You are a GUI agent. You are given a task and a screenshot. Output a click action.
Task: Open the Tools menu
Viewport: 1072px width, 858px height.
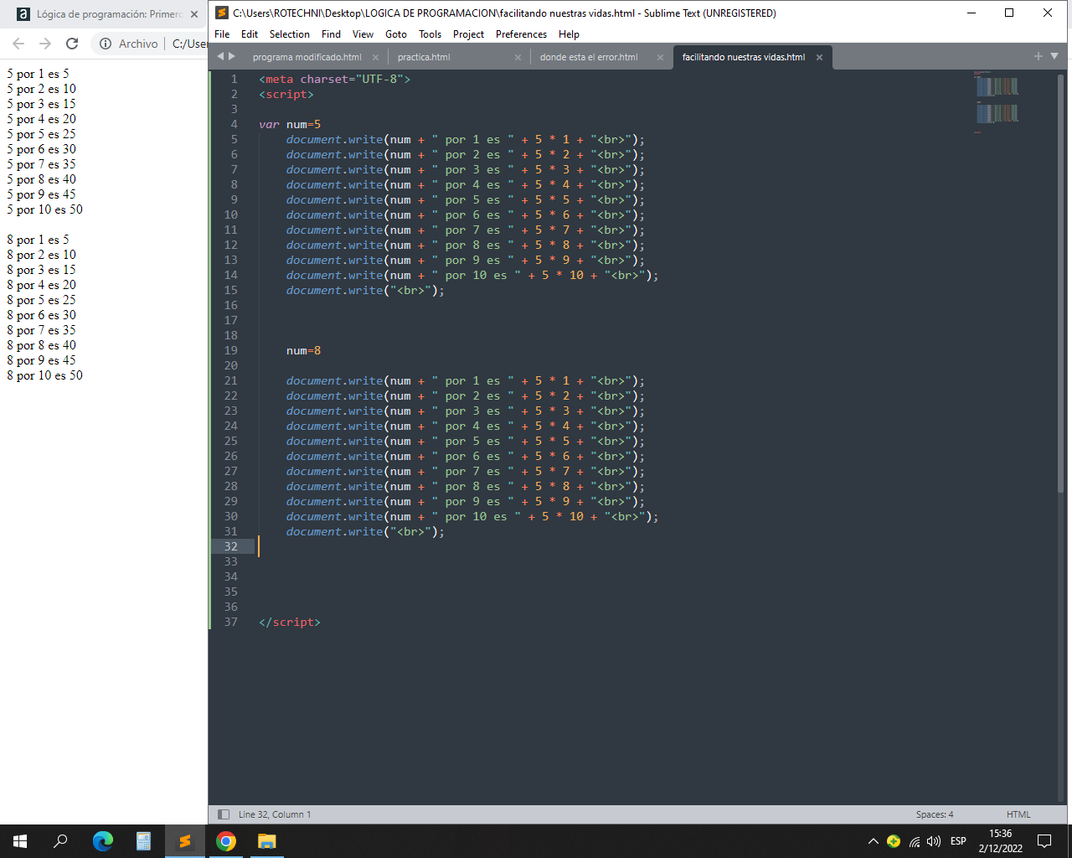point(430,34)
